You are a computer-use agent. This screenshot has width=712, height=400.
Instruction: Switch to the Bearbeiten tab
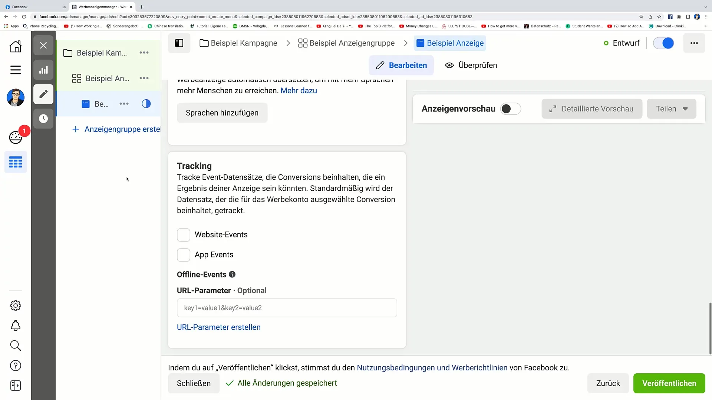(x=401, y=65)
